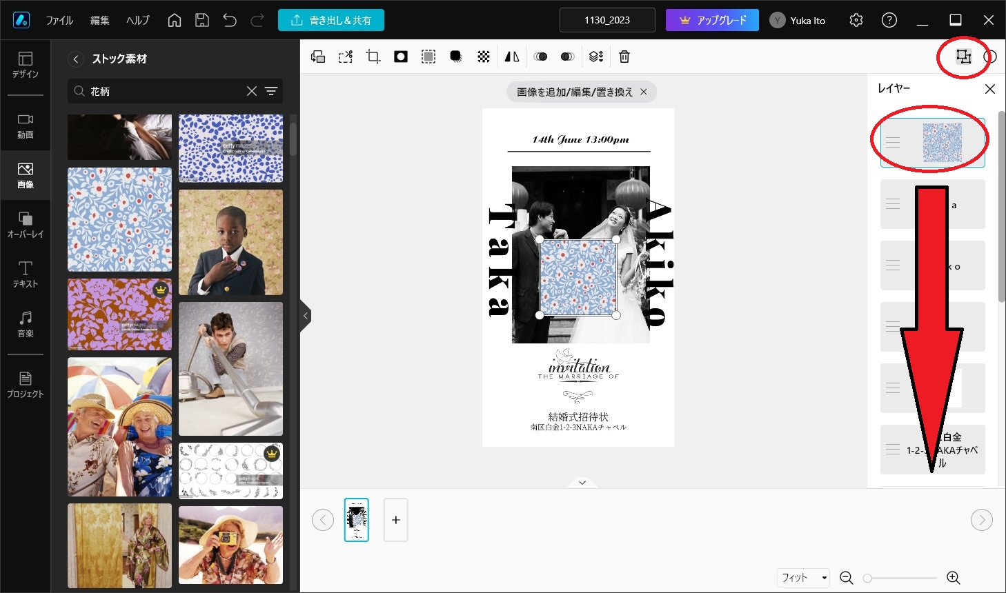Click the project name field 1130_2023
Viewport: 1006px width, 593px height.
(x=607, y=20)
